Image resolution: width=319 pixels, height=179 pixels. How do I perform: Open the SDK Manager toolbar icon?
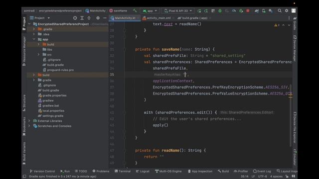pos(271,11)
